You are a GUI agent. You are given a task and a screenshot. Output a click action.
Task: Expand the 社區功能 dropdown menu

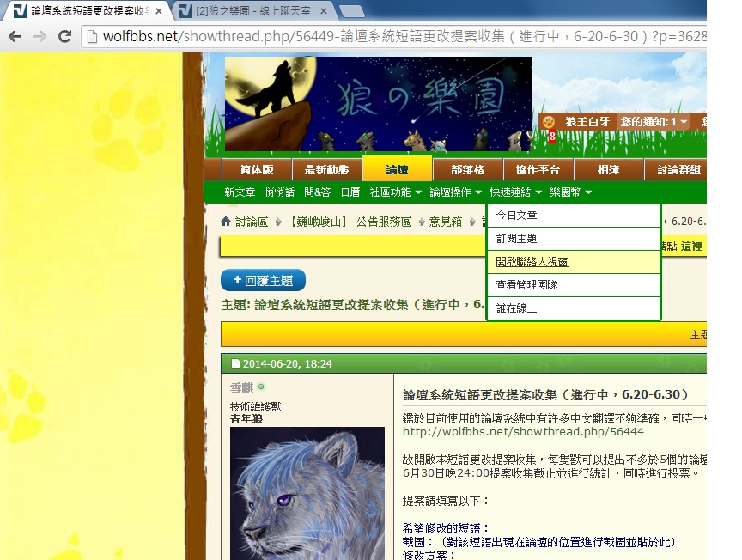click(396, 192)
